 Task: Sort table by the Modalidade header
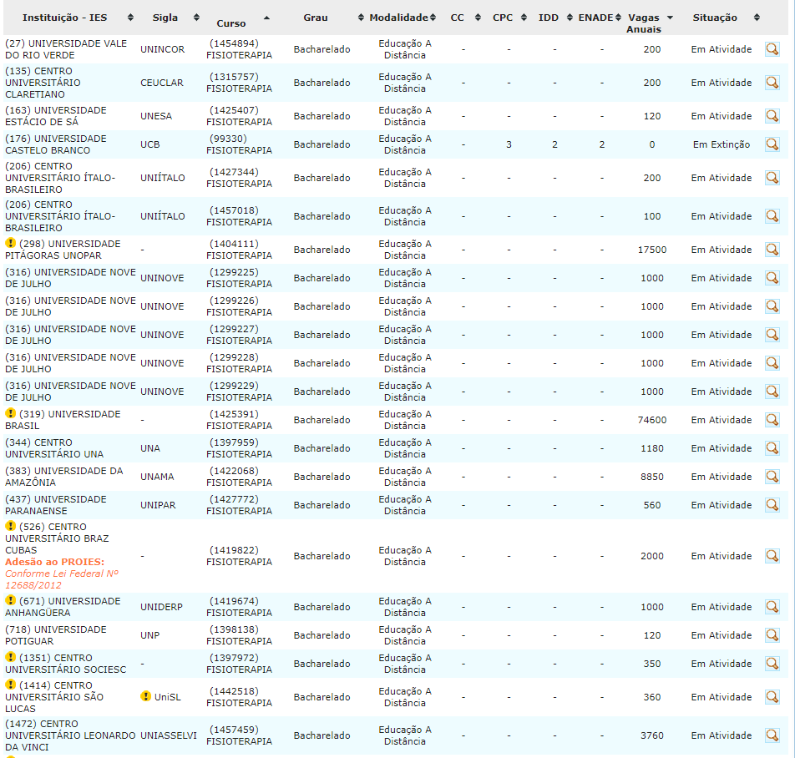point(399,18)
